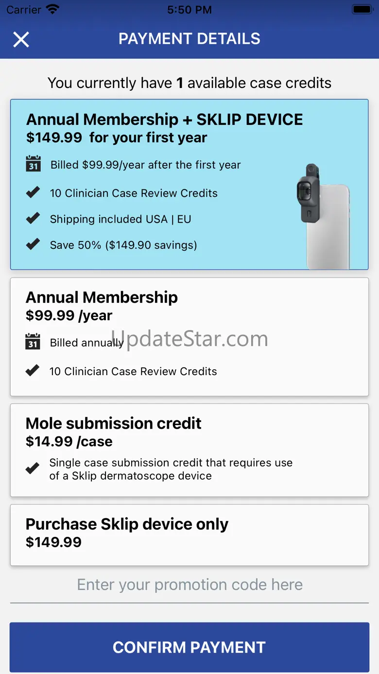Close the Payment Details screen with X

click(x=21, y=39)
